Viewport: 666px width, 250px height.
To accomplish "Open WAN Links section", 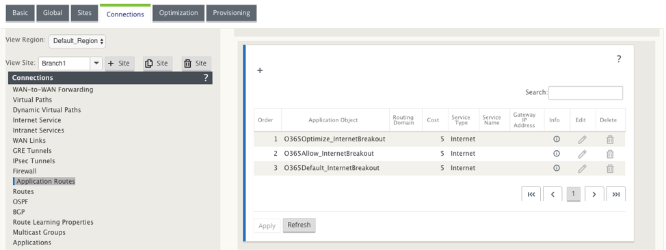I will coord(29,141).
